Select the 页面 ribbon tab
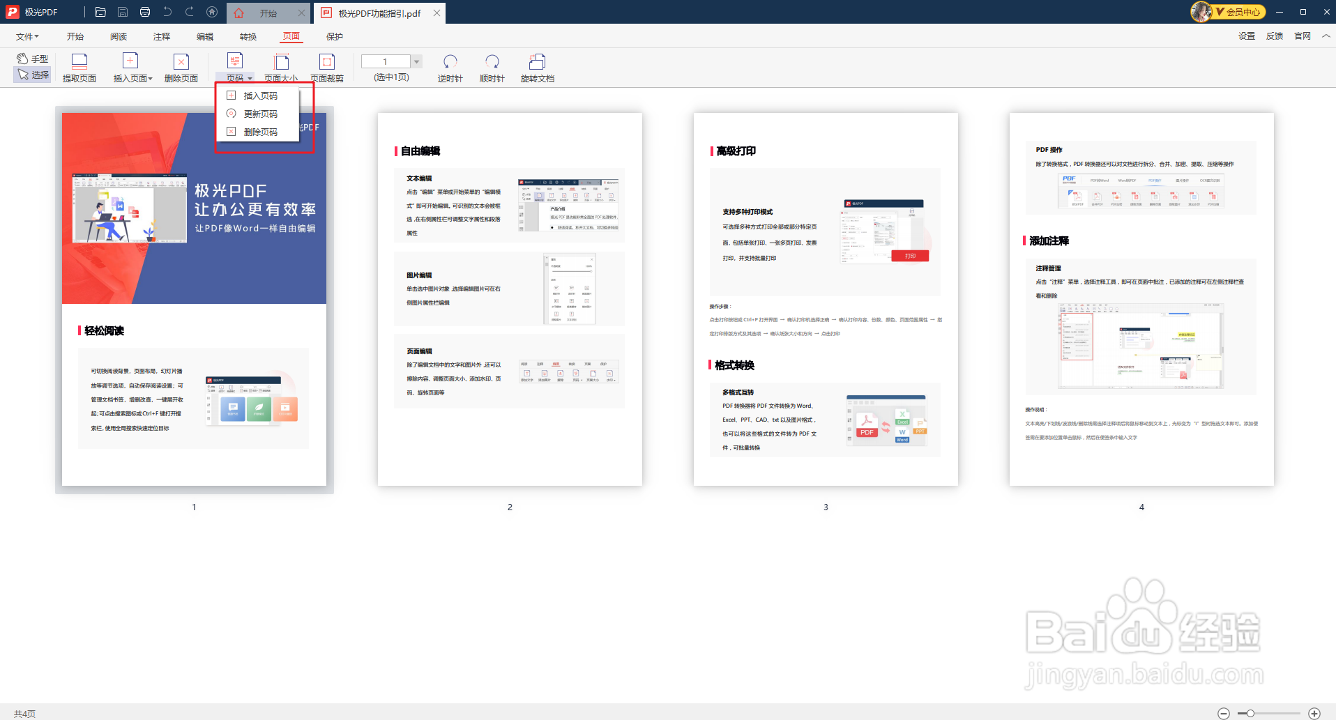Image resolution: width=1336 pixels, height=720 pixels. [x=291, y=36]
